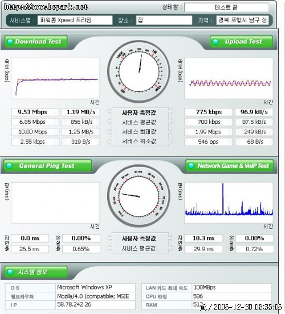
Task: Click the green dot icon on Upload Test
Action: 215,42
